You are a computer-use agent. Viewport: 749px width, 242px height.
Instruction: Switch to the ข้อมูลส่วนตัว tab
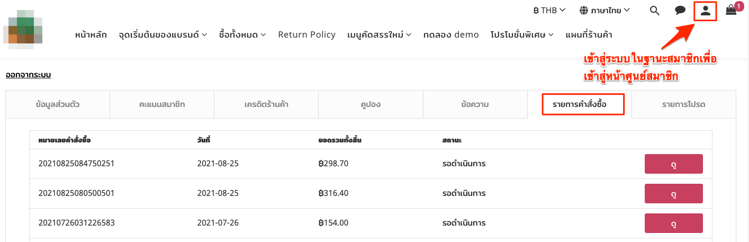click(57, 104)
